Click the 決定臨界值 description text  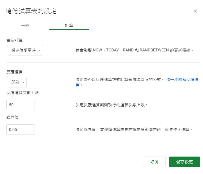[134, 130]
